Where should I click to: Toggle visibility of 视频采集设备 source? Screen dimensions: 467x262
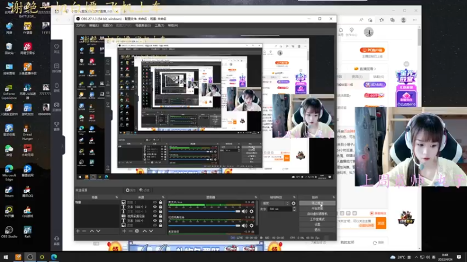tap(155, 216)
